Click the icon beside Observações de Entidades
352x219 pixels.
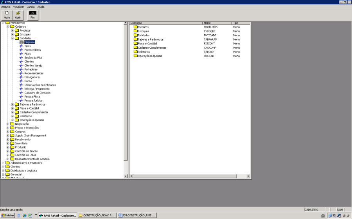[x=22, y=85]
